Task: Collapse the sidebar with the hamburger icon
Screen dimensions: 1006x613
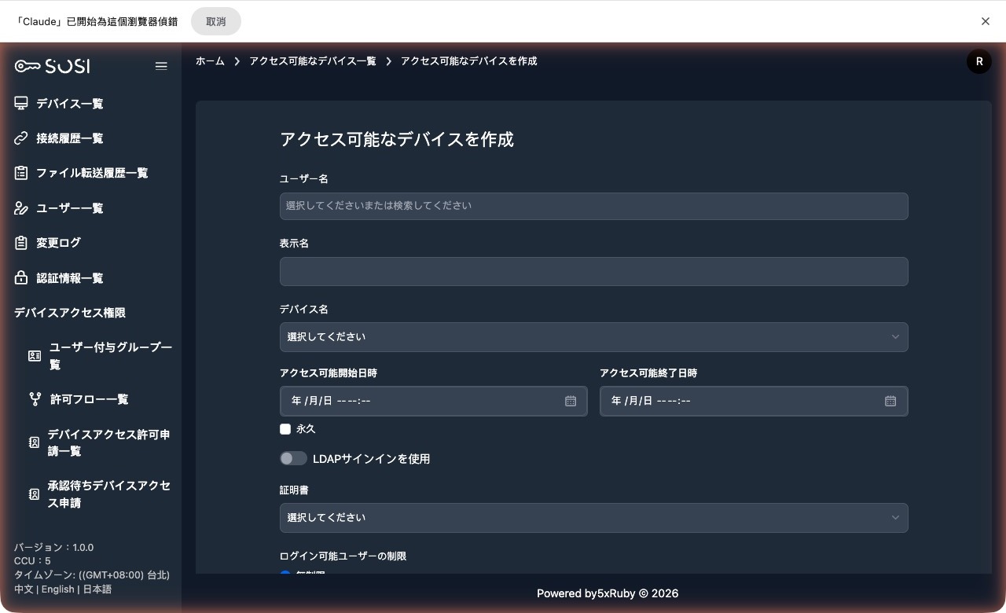Action: tap(161, 66)
